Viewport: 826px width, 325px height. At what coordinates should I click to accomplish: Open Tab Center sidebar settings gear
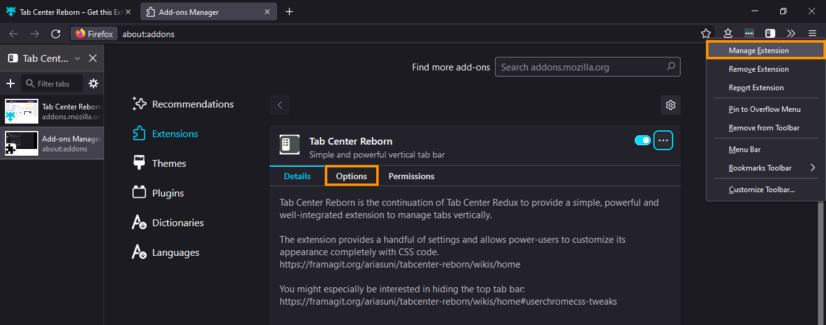coord(93,83)
